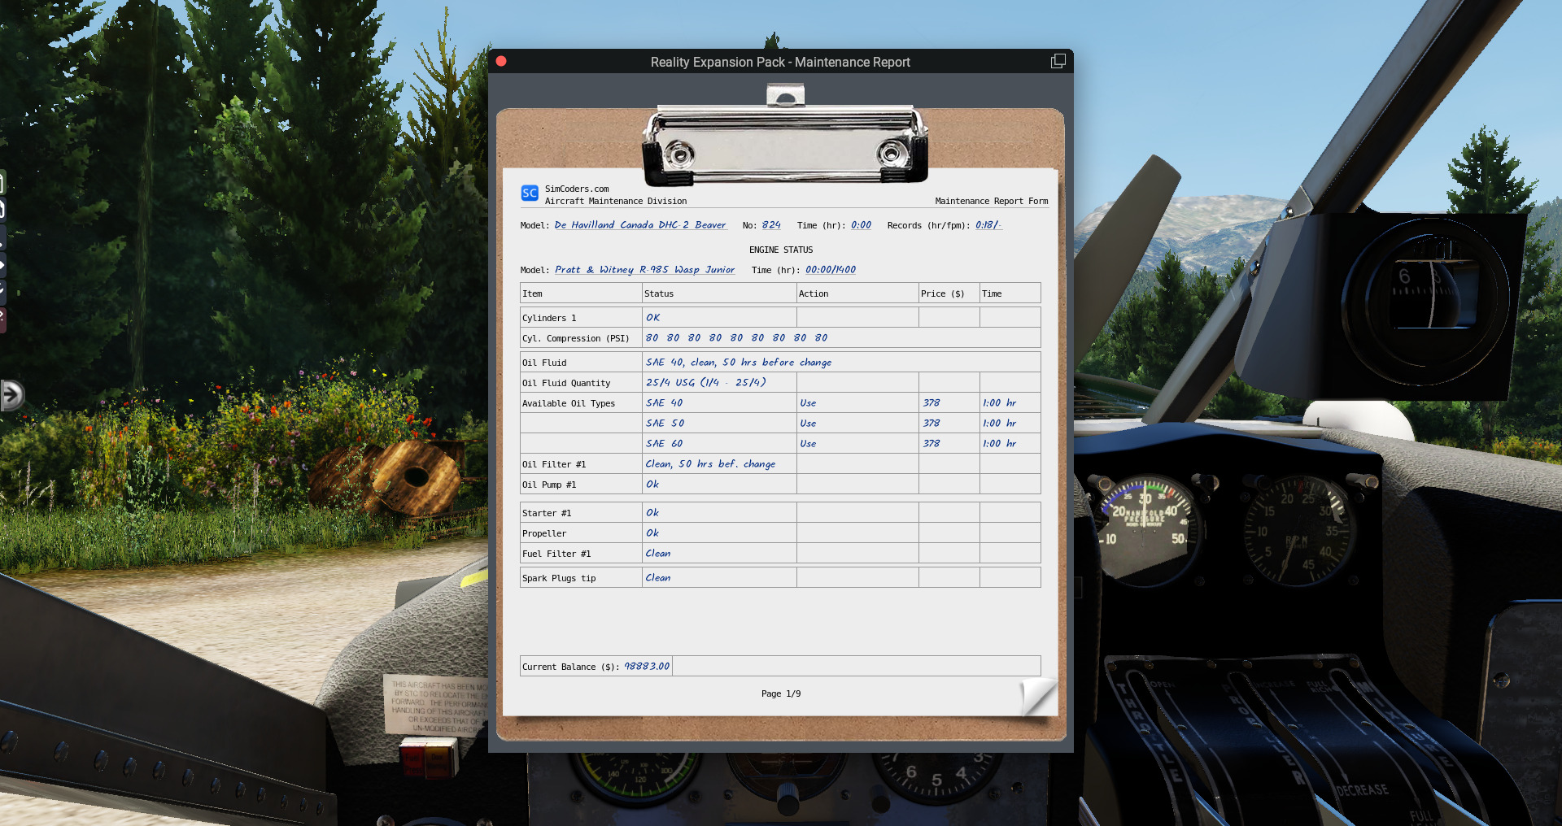This screenshot has height=826, width=1562.
Task: Click the SimCoders SC logo
Action: click(530, 193)
